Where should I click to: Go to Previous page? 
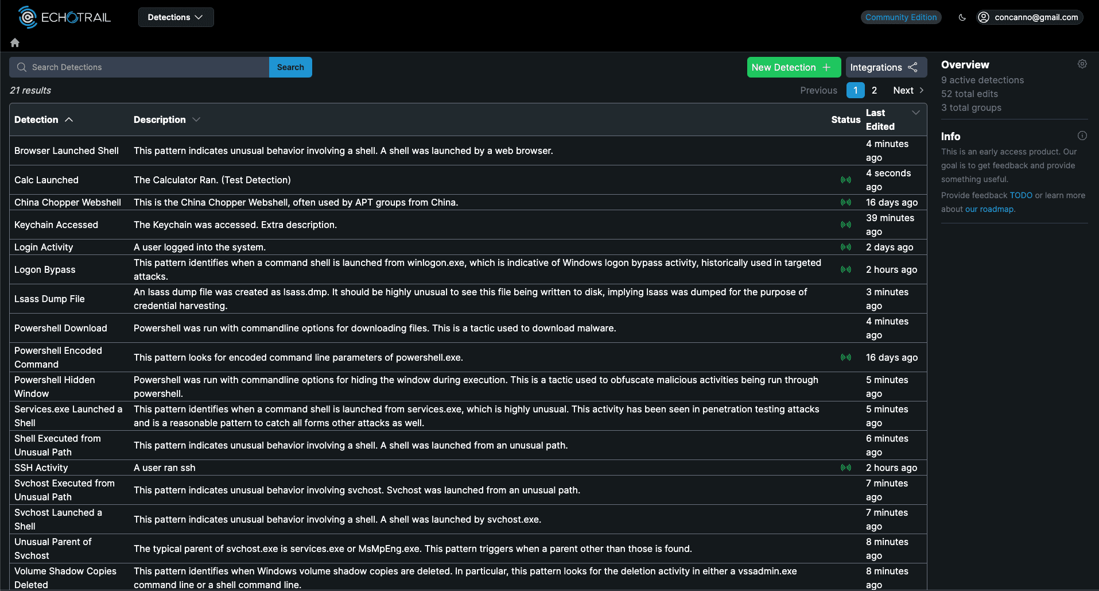pos(818,90)
